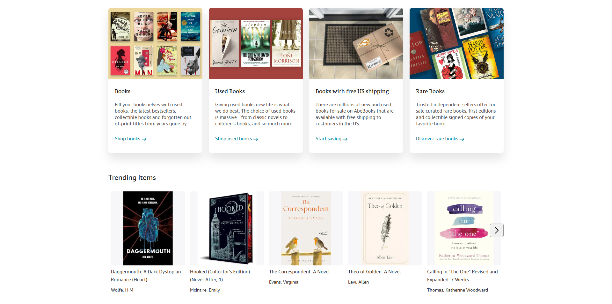Open the Used Books card image

tap(256, 43)
